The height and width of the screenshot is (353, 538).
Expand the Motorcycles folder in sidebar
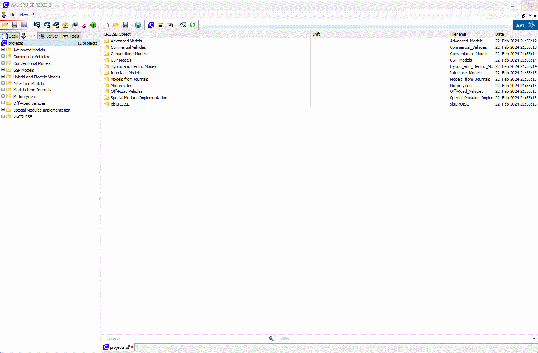pyautogui.click(x=3, y=96)
